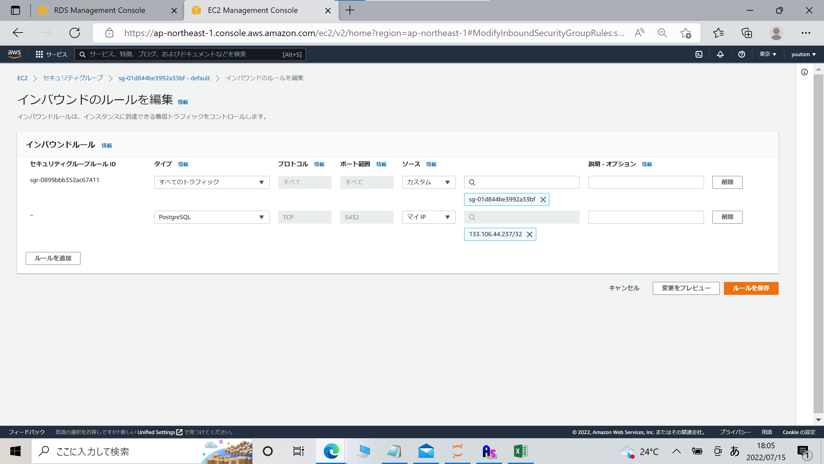Click the ルールを追加 button
Image resolution: width=824 pixels, height=464 pixels.
click(53, 258)
